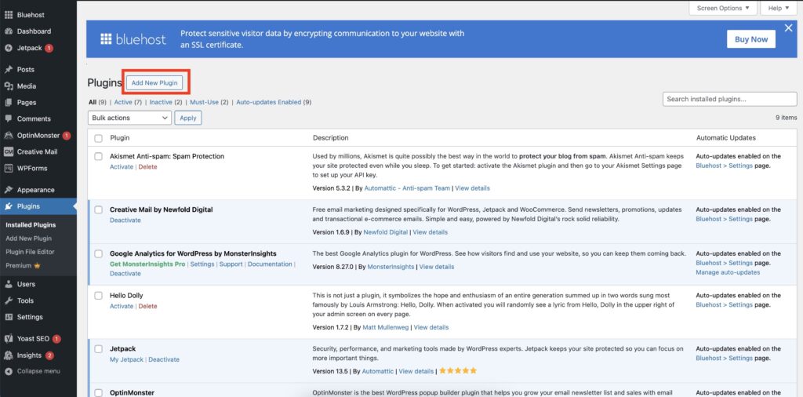
Task: Click the Premium crown icon
Action: pyautogui.click(x=37, y=266)
